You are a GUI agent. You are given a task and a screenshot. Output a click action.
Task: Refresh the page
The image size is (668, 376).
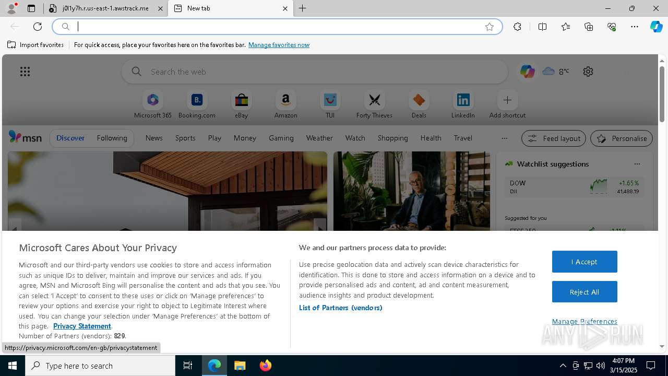[x=38, y=27]
